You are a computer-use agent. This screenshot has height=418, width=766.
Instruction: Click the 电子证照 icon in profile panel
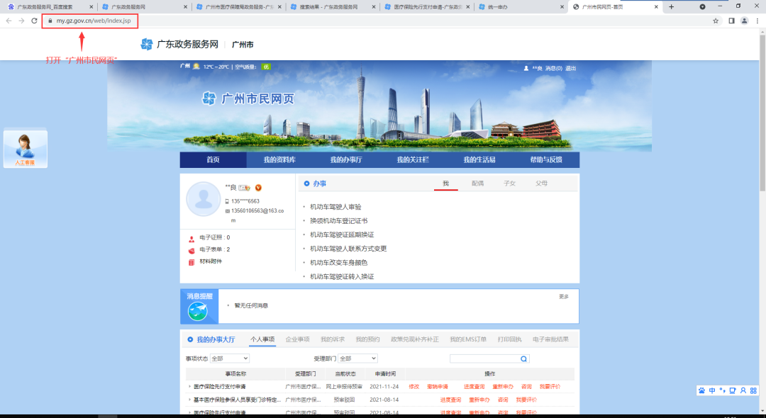(191, 238)
